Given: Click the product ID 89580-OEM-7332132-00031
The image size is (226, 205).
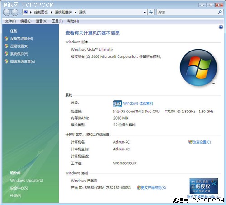Looking at the screenshot, I should pos(108,188).
